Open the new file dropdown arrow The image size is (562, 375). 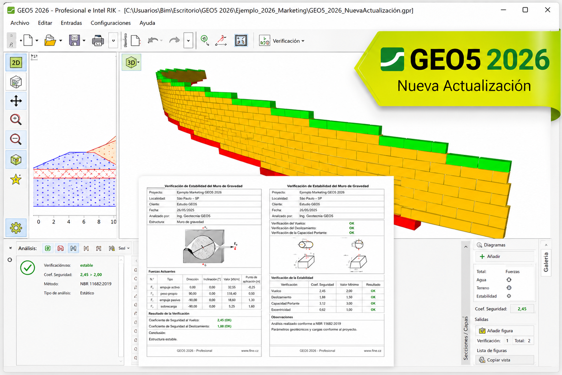coord(37,41)
